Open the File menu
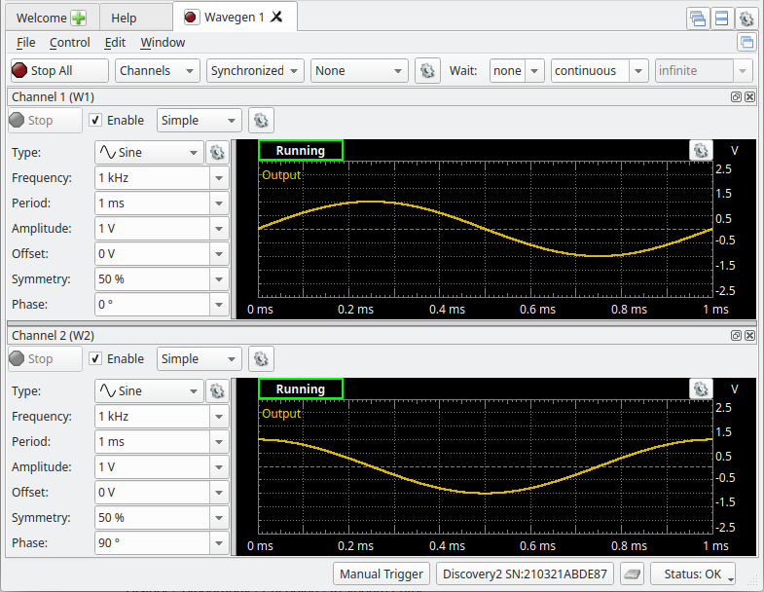Image resolution: width=764 pixels, height=592 pixels. pyautogui.click(x=26, y=43)
